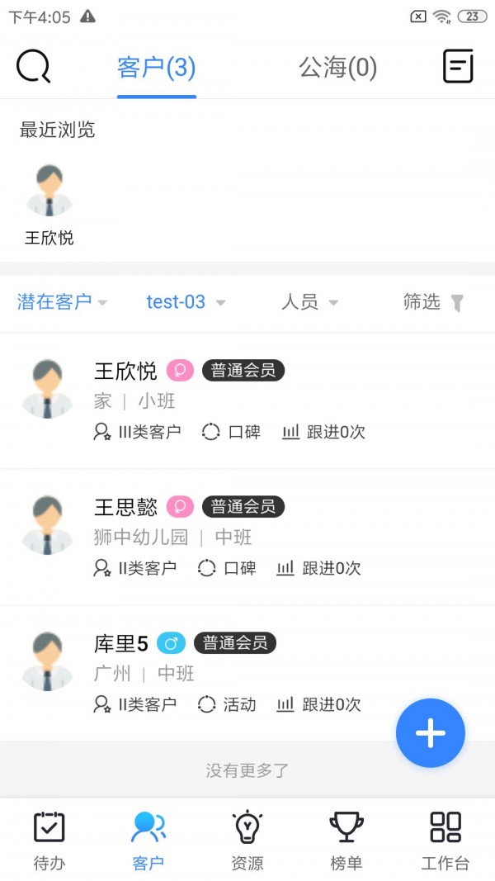Open the search icon at top left
Viewport: 495px width, 881px height.
(x=31, y=66)
